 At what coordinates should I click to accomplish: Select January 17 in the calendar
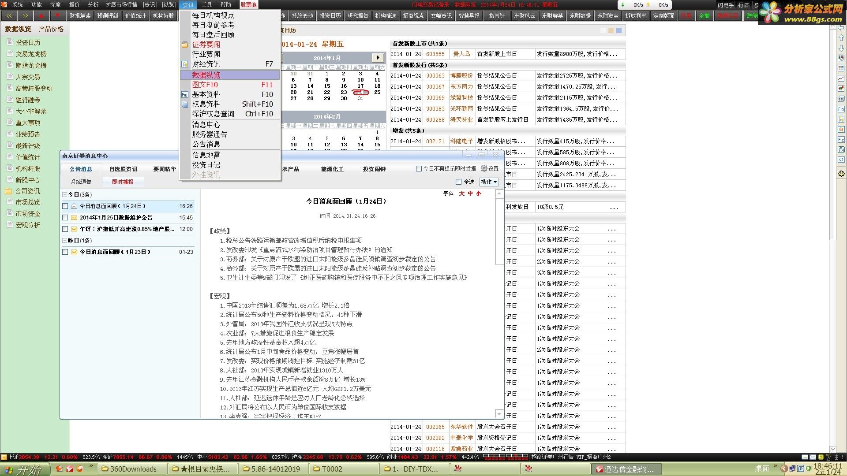coord(360,86)
